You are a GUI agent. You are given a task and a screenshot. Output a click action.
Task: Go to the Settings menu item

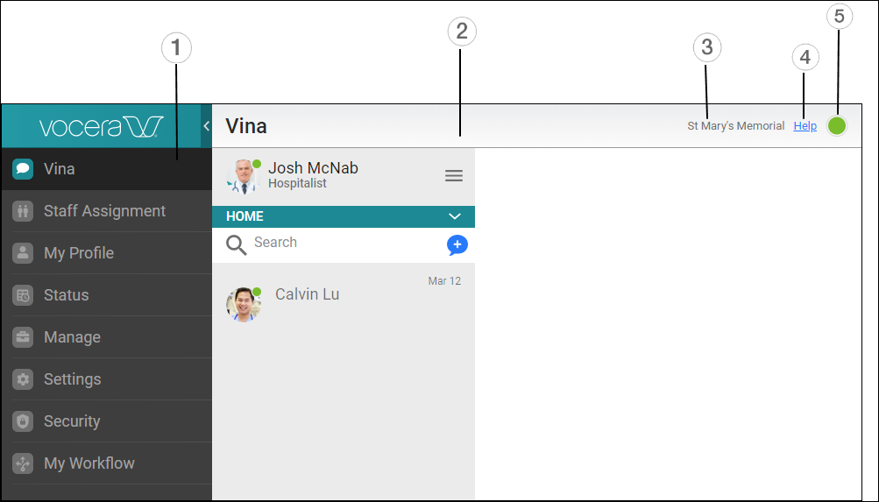pyautogui.click(x=73, y=379)
